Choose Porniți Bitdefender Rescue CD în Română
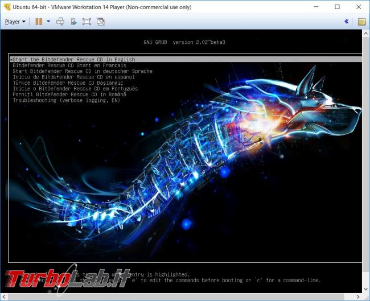The image size is (370, 301). pyautogui.click(x=69, y=94)
